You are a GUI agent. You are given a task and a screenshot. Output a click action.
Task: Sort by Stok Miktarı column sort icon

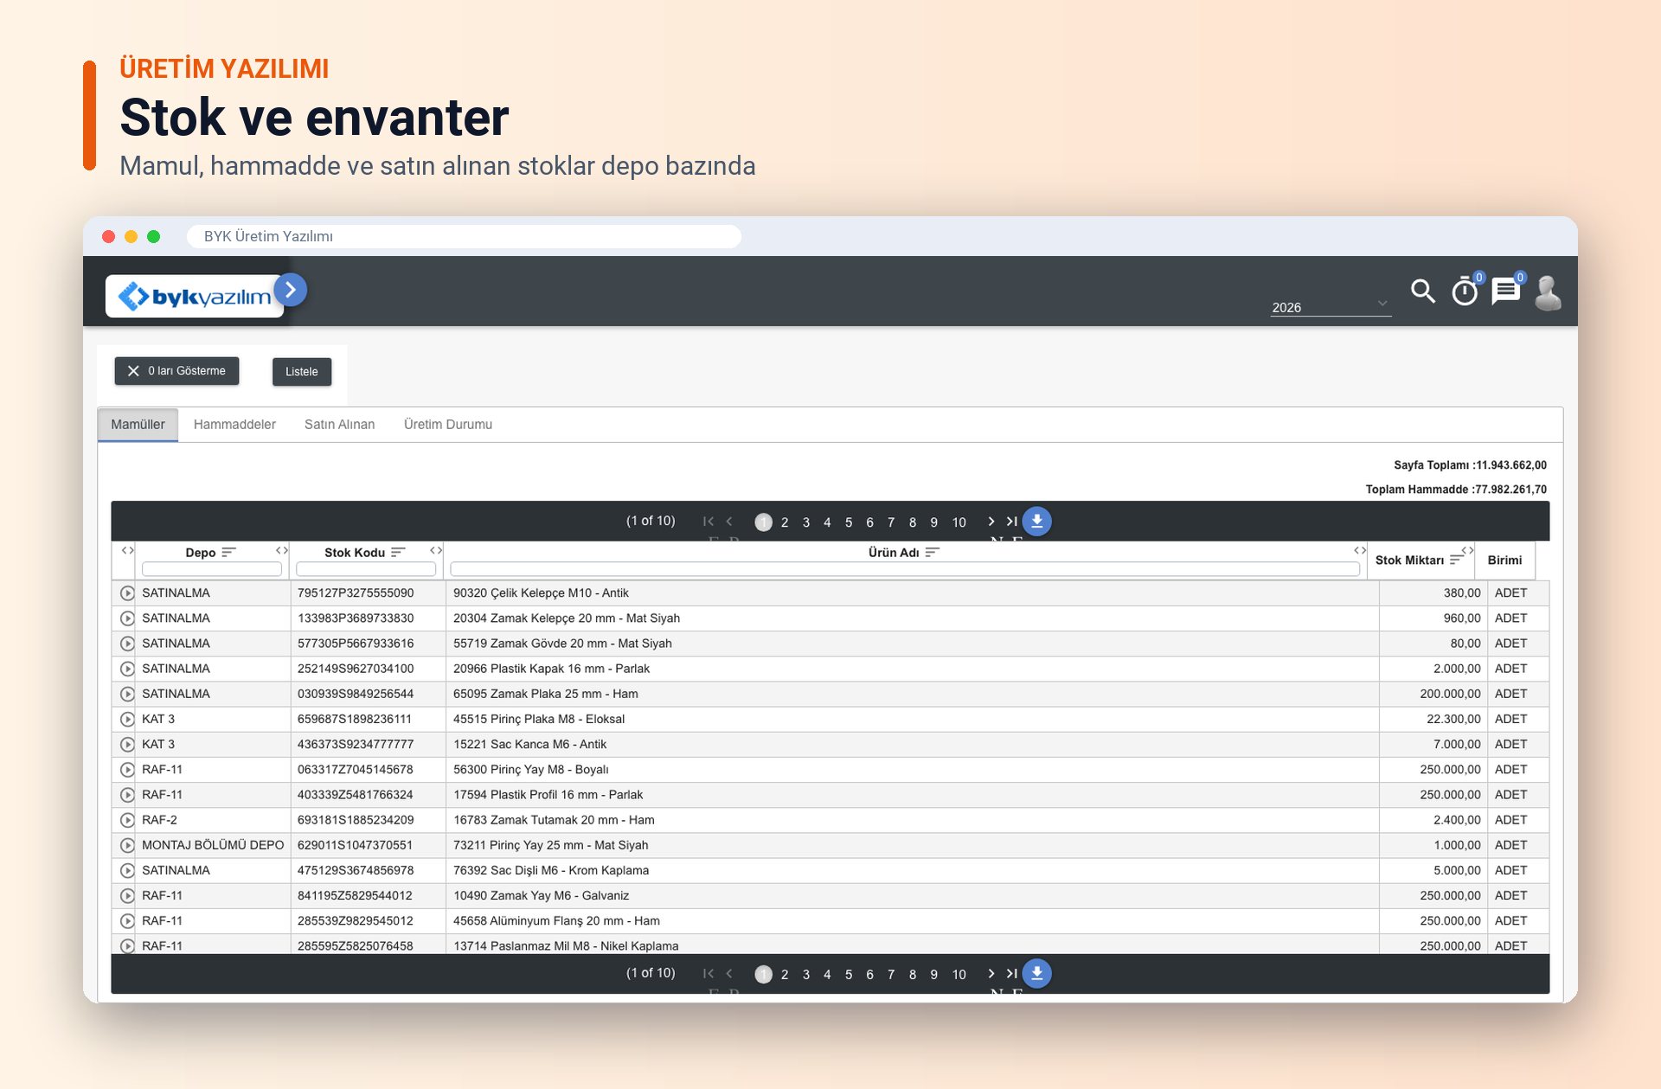point(1457,560)
